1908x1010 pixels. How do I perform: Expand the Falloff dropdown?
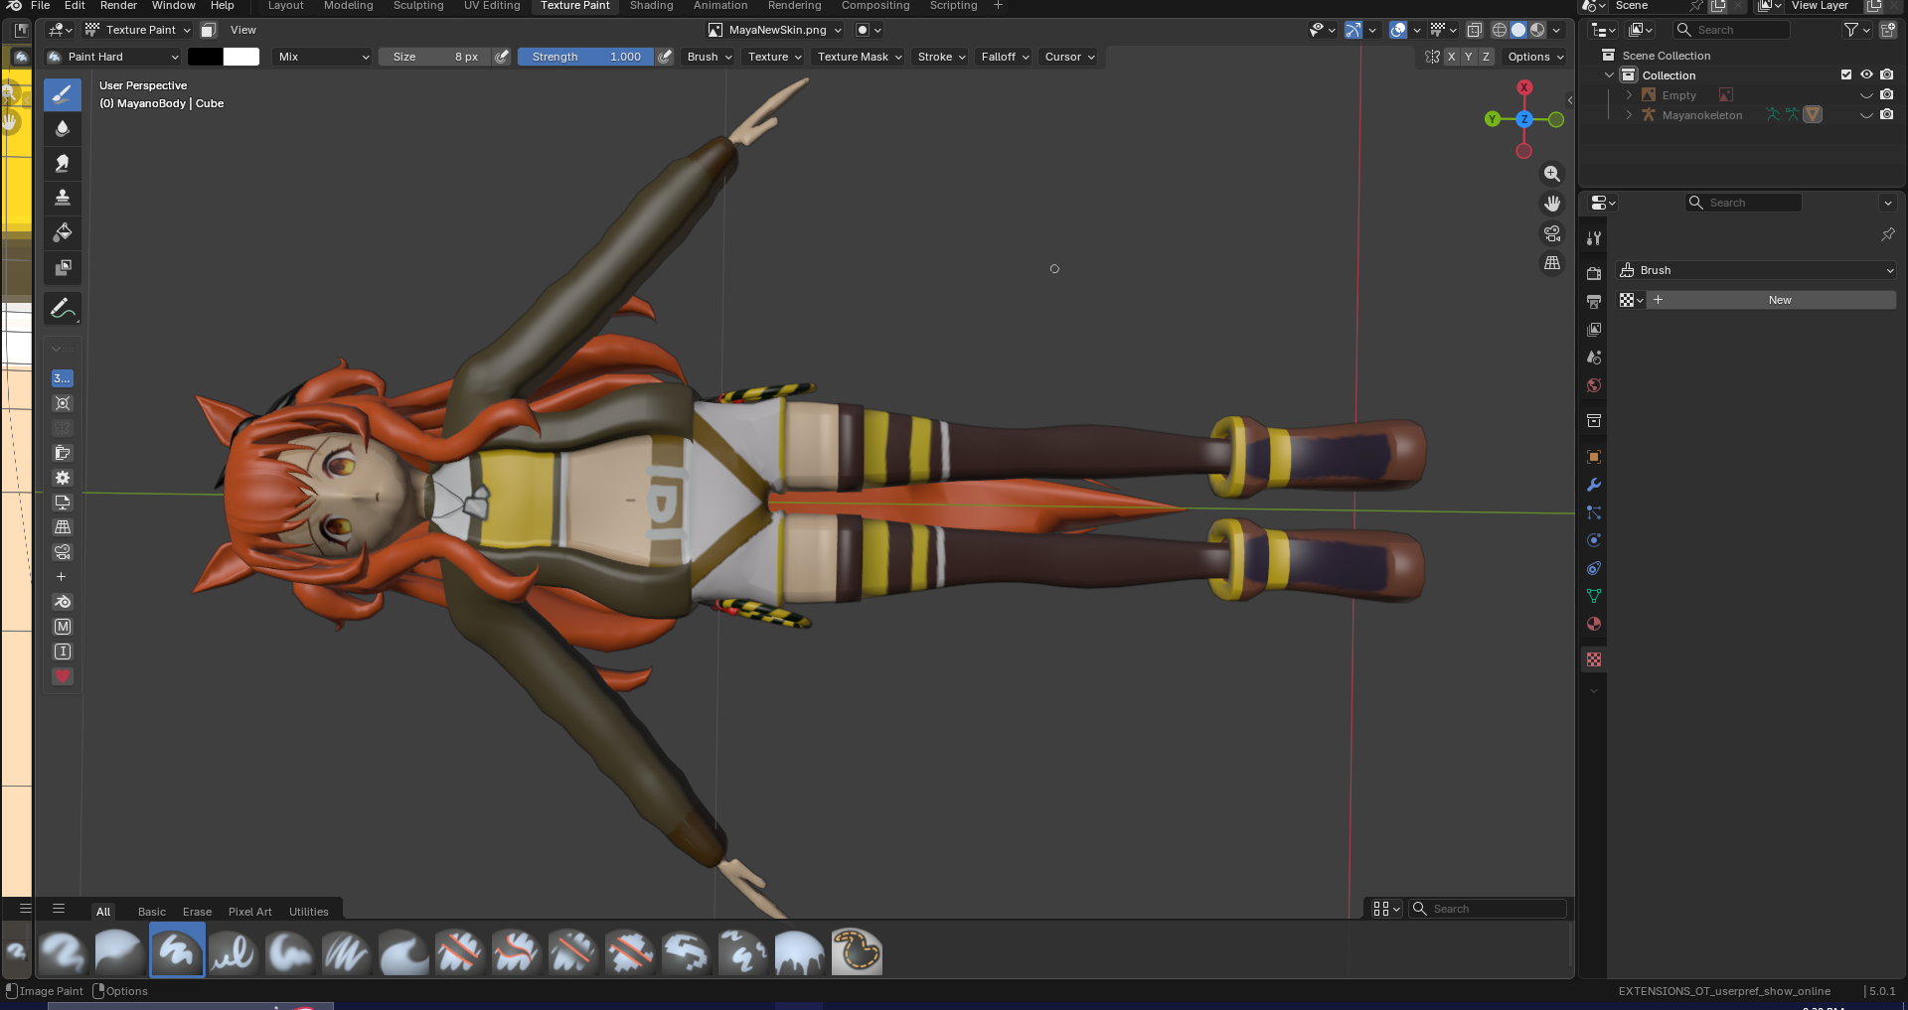[x=1005, y=57]
